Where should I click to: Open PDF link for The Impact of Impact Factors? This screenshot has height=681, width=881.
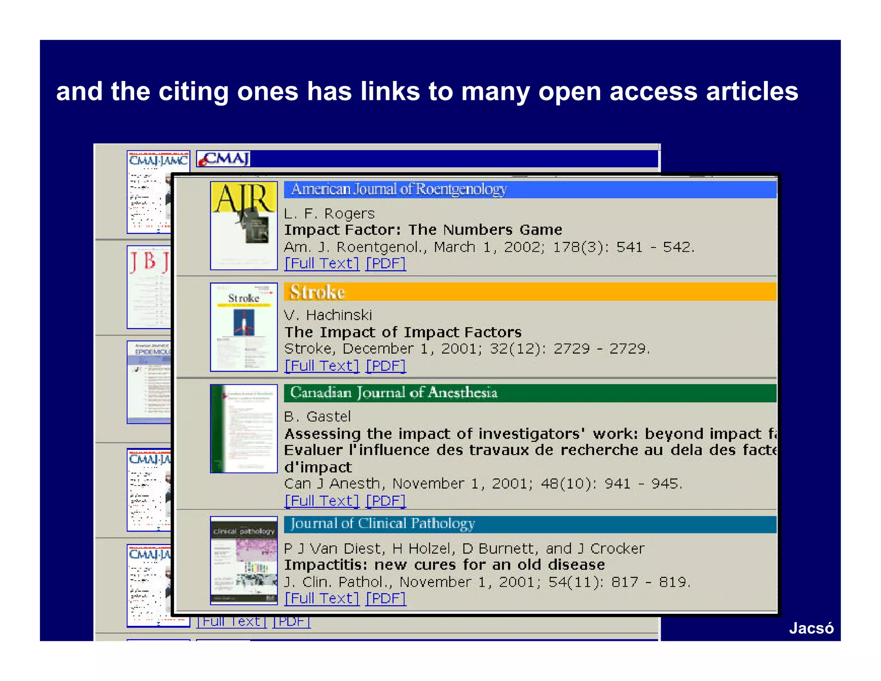tap(385, 366)
